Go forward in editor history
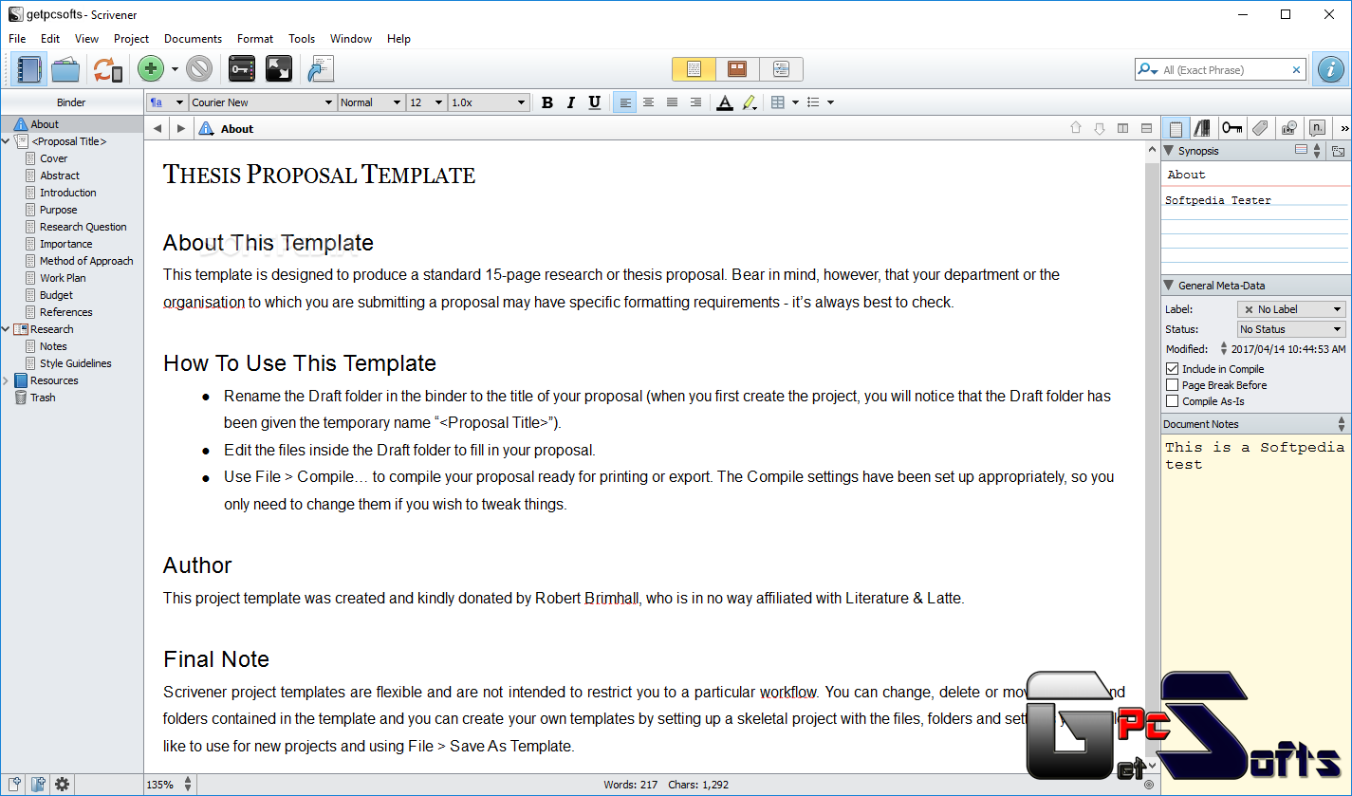This screenshot has height=796, width=1352. 181,129
